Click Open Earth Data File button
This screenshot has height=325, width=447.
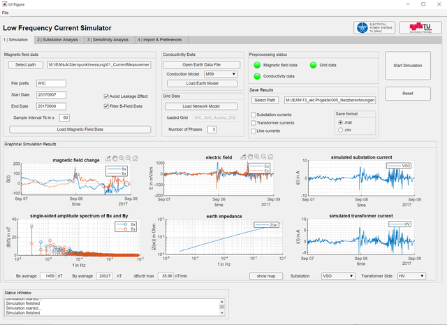point(202,65)
